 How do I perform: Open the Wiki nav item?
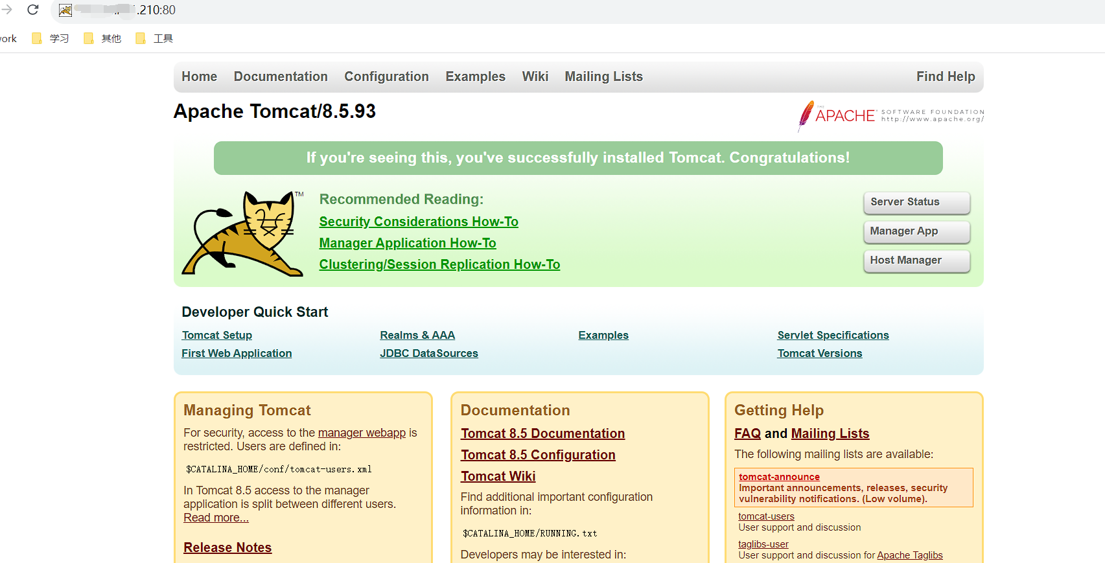[x=535, y=76]
